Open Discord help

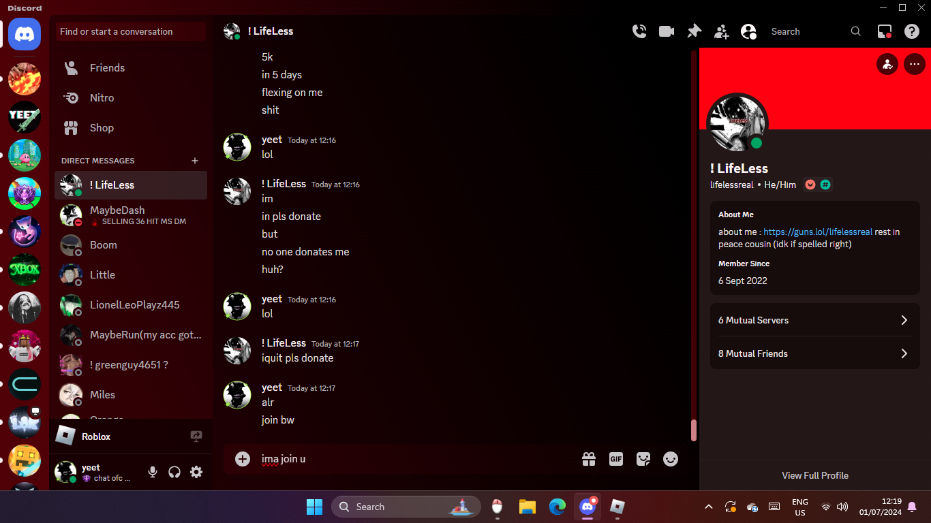(912, 31)
